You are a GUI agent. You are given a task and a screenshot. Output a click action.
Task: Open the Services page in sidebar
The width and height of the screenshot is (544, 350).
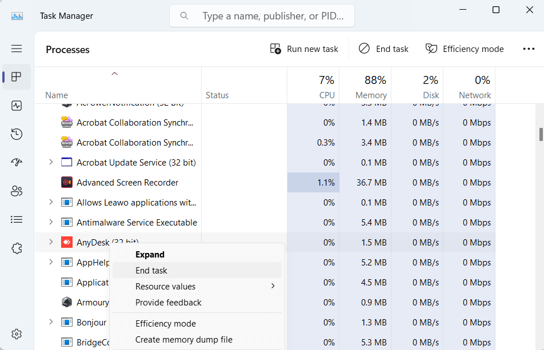[17, 248]
